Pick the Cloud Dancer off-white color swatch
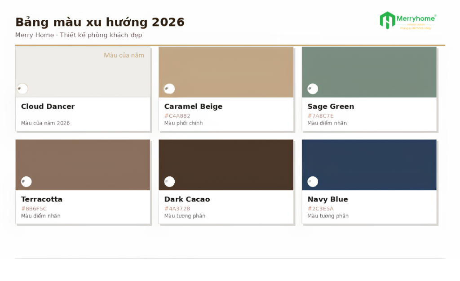460x281 pixels. [x=83, y=72]
